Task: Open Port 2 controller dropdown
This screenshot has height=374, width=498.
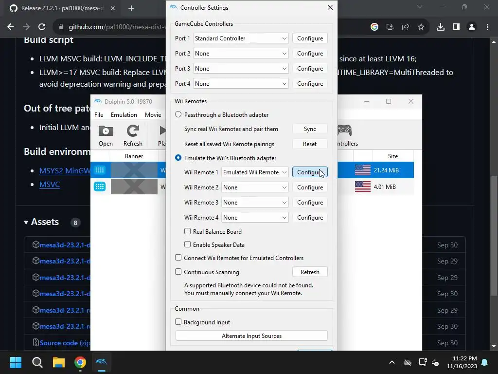Action: pyautogui.click(x=241, y=54)
